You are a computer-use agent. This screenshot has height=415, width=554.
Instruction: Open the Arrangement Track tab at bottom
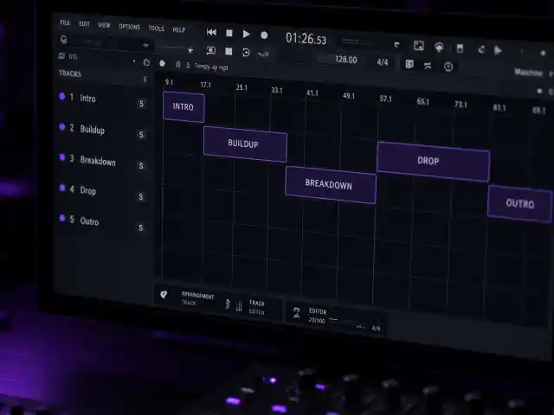tap(197, 299)
